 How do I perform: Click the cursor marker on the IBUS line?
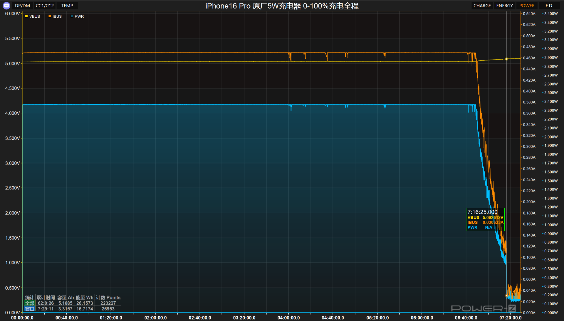506,296
